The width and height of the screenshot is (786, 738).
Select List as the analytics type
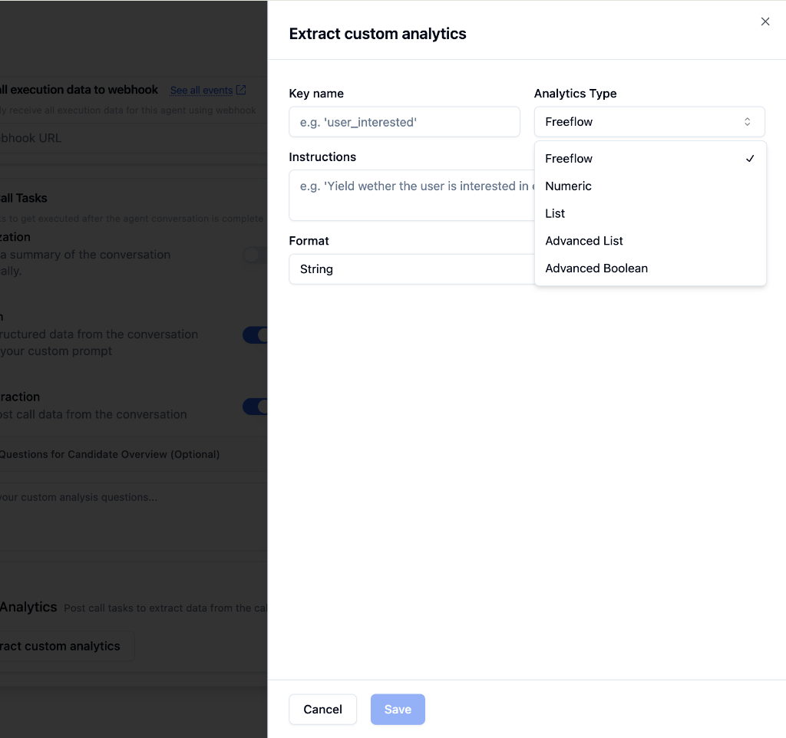click(x=555, y=213)
